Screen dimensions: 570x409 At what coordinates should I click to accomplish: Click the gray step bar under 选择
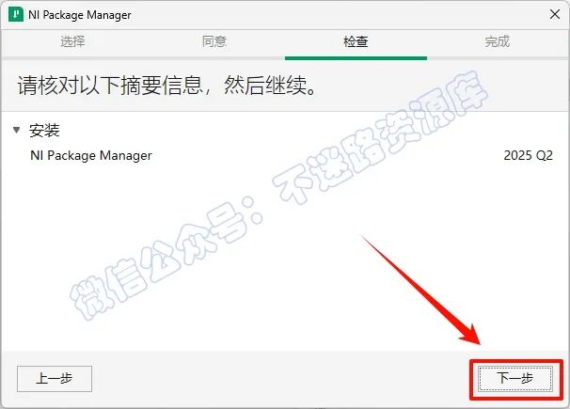72,58
